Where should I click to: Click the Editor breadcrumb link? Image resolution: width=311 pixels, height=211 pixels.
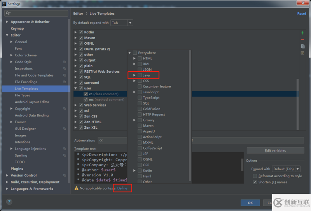point(78,14)
